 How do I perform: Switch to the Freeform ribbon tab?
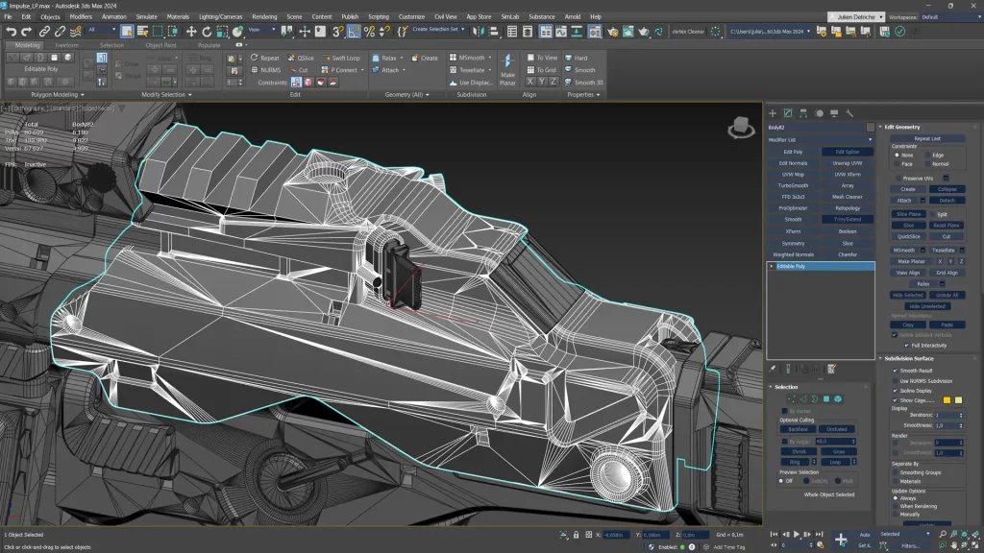click(66, 45)
